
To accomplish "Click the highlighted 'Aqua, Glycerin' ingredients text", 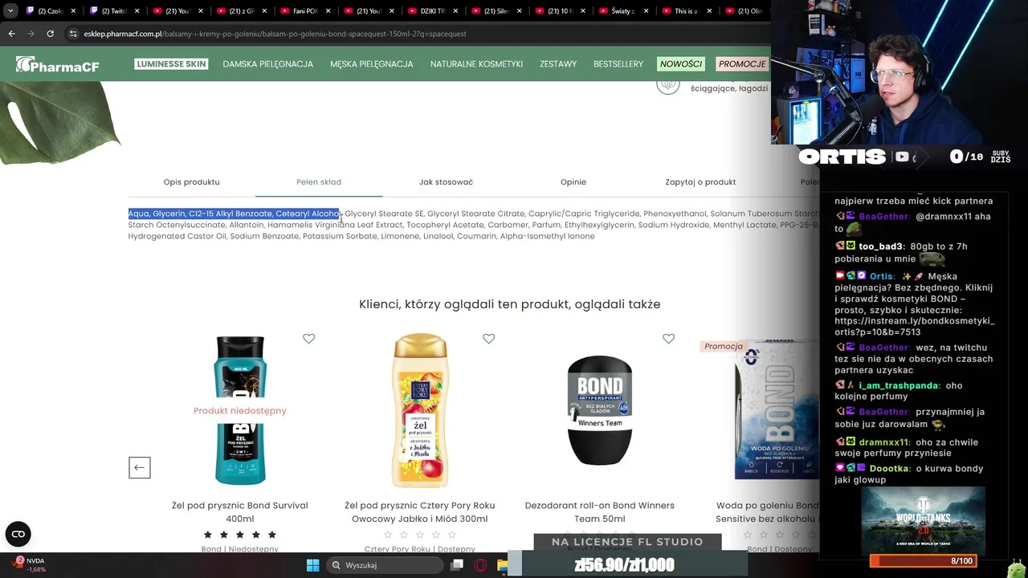I will (x=234, y=214).
